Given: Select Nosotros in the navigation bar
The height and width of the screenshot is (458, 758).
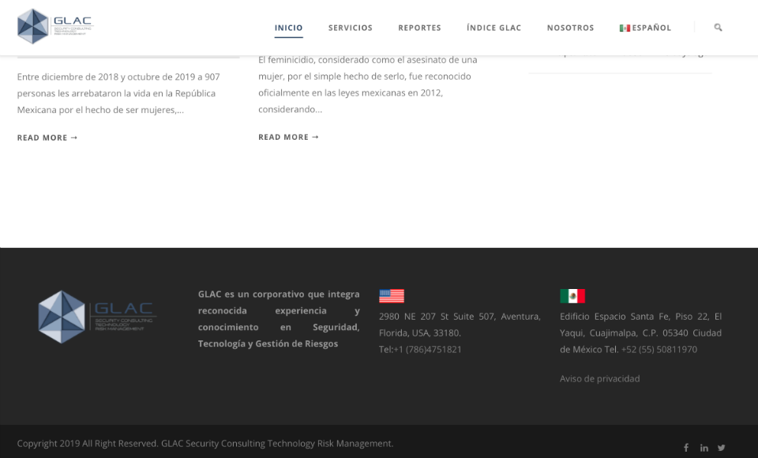Looking at the screenshot, I should point(570,28).
